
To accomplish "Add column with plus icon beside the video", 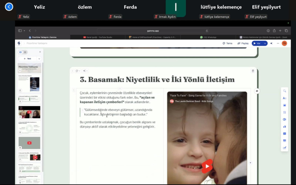I will [x=250, y=163].
